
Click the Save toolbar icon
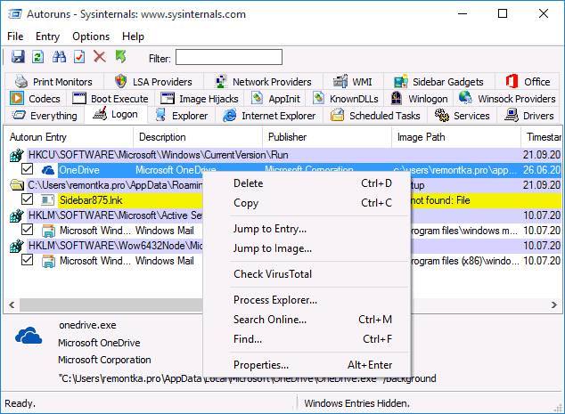coord(18,57)
